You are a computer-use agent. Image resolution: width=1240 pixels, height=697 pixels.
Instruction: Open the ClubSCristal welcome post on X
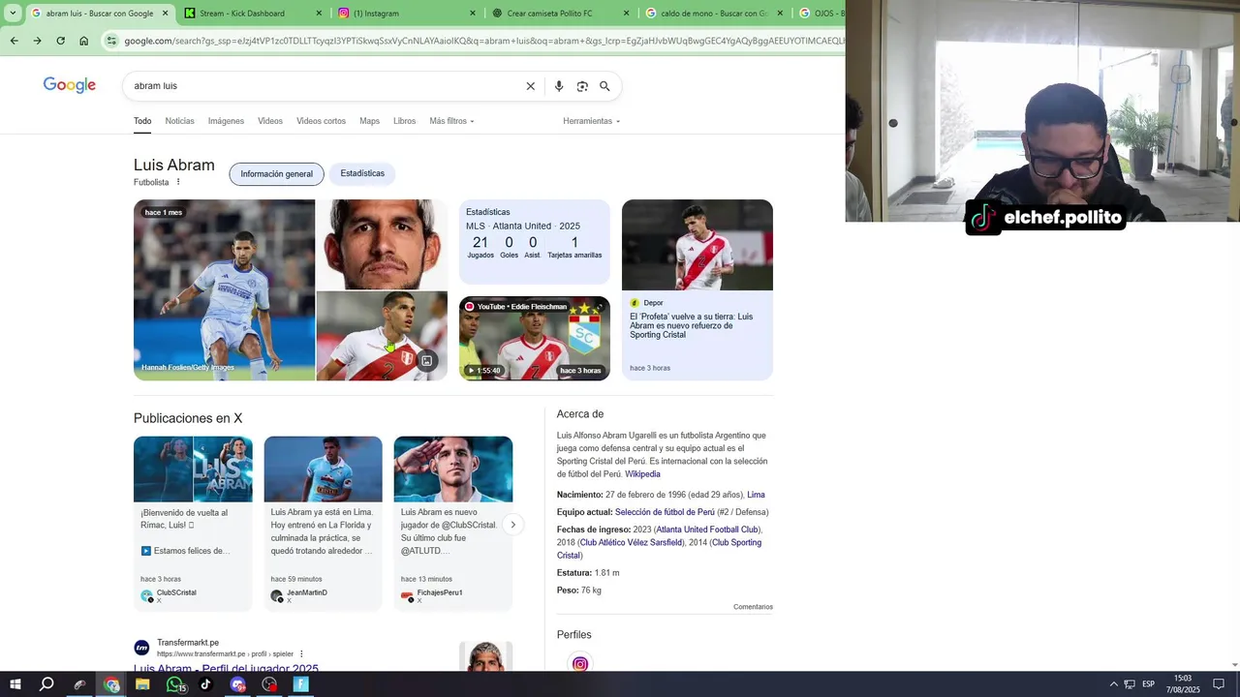(x=193, y=523)
